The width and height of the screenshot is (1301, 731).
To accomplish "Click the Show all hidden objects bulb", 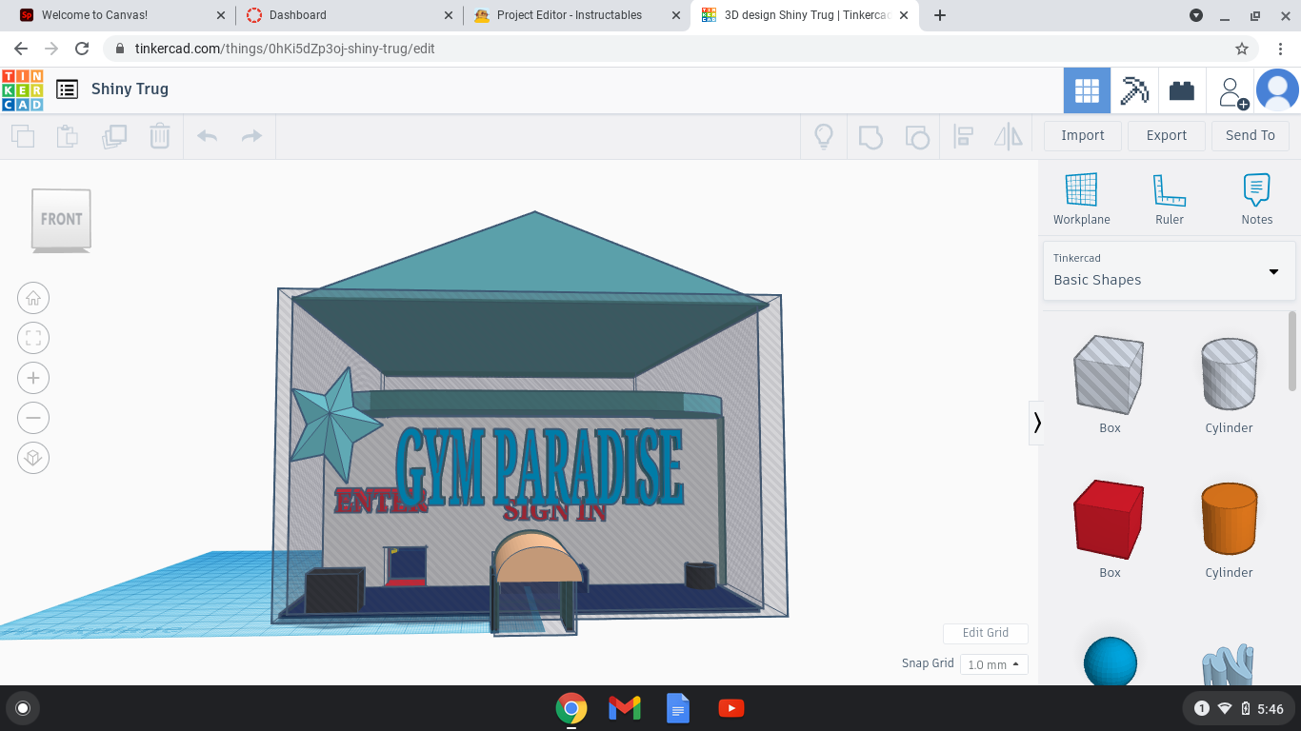I will [x=824, y=136].
